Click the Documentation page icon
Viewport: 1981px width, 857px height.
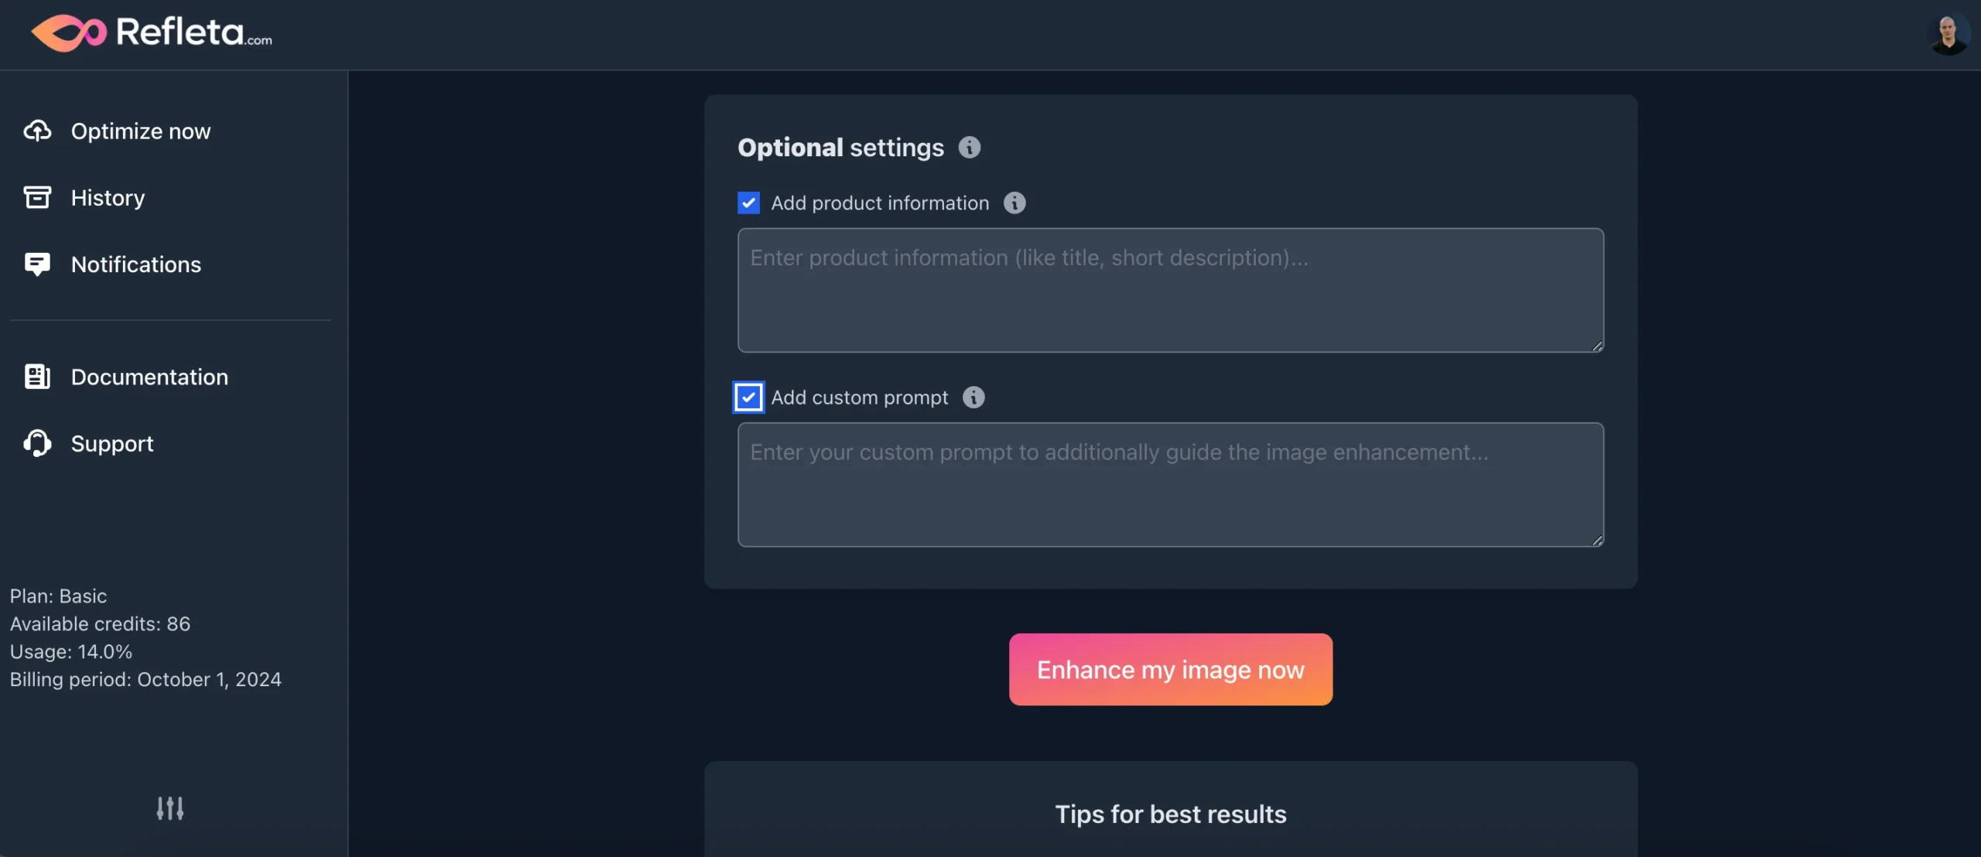(x=36, y=377)
